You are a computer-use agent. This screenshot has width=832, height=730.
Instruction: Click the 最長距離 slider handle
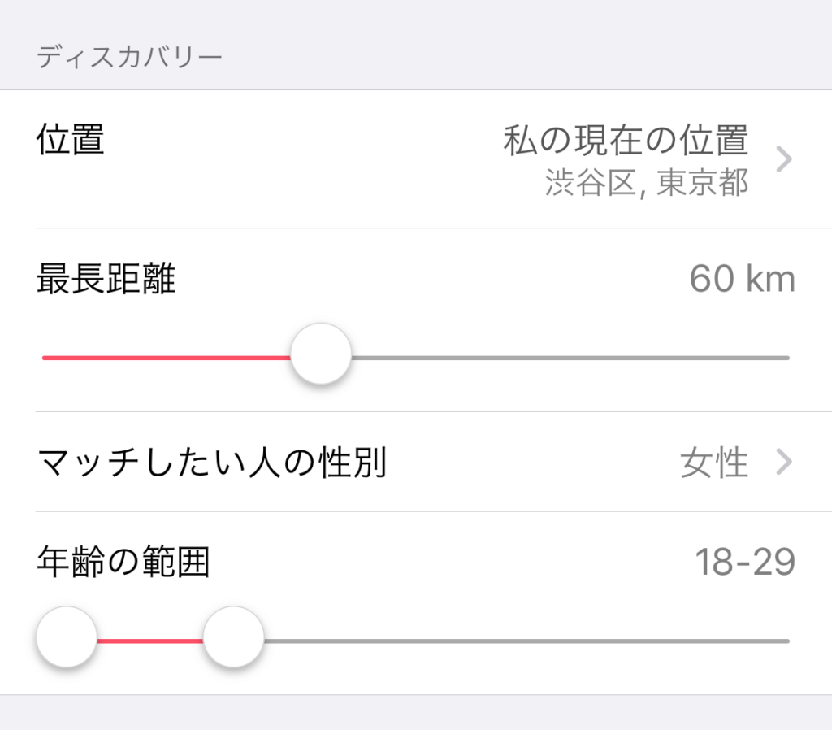pyautogui.click(x=321, y=354)
